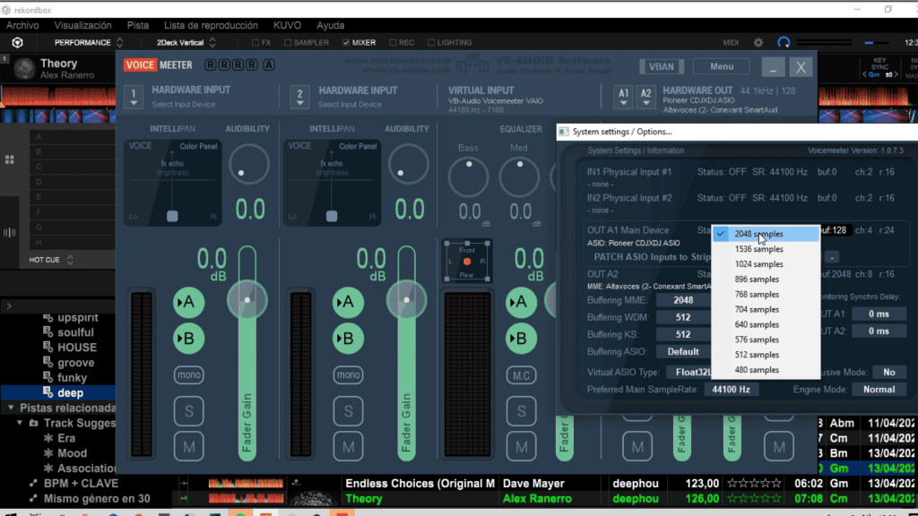Toggle M.C on Virtual Input strip
Screen dimensions: 918x516
pos(521,375)
